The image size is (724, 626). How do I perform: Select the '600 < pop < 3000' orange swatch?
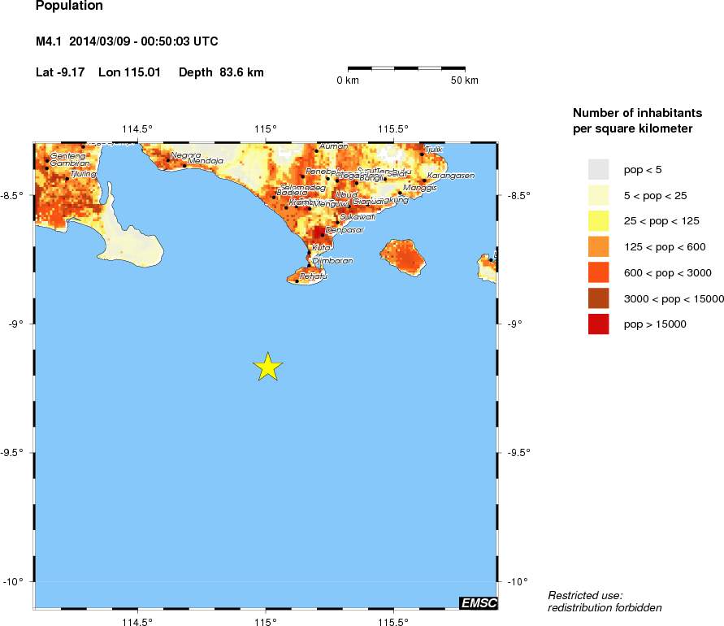[x=598, y=272]
